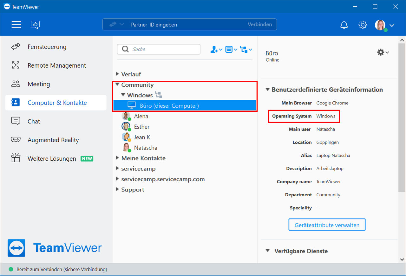Click the Augmented Reality headset icon
This screenshot has height=276, width=406.
16,140
